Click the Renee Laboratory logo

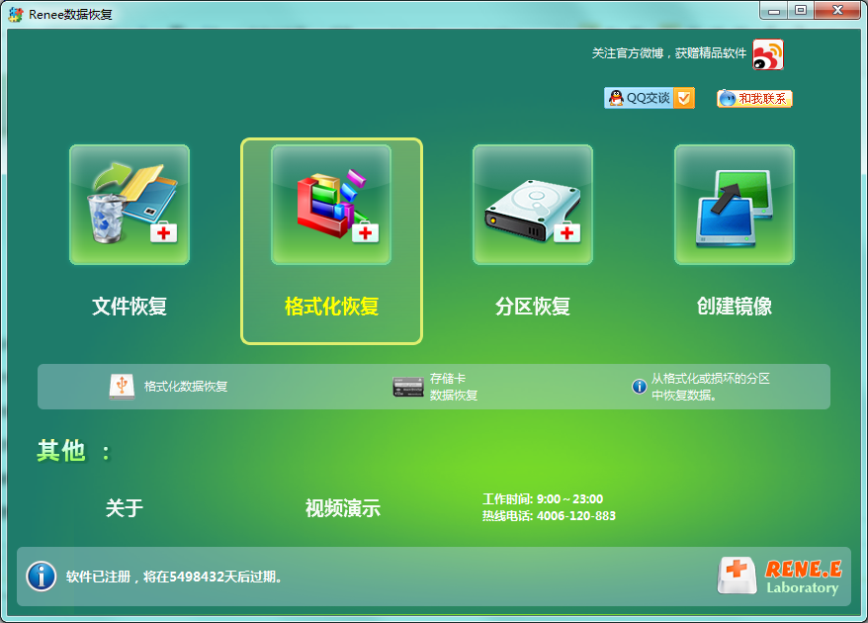[779, 576]
